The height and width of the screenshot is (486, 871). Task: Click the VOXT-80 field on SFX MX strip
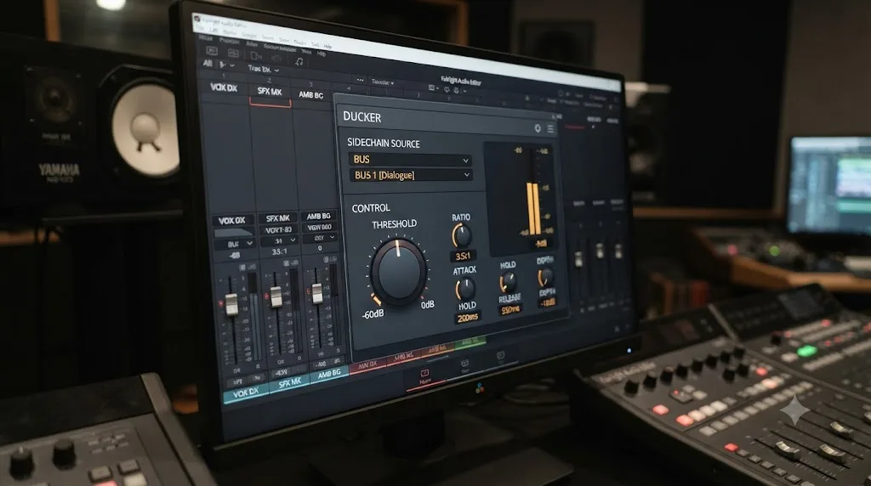(278, 229)
